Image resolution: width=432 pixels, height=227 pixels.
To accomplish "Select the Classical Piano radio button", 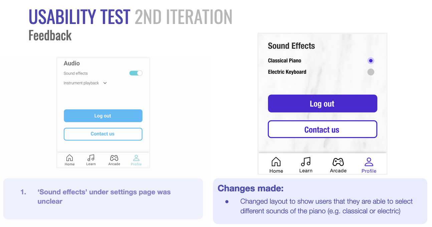I will click(371, 61).
